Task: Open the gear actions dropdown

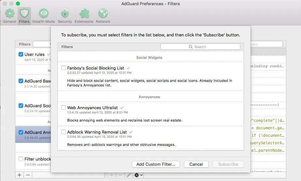Action: point(138,175)
